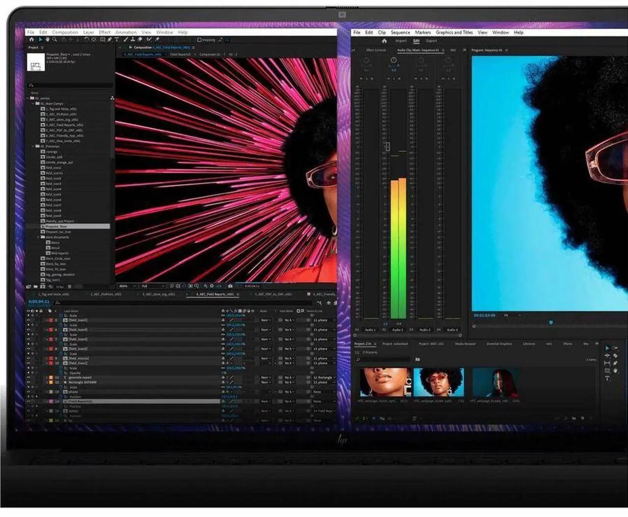Open After Effects Composition menu

[65, 32]
